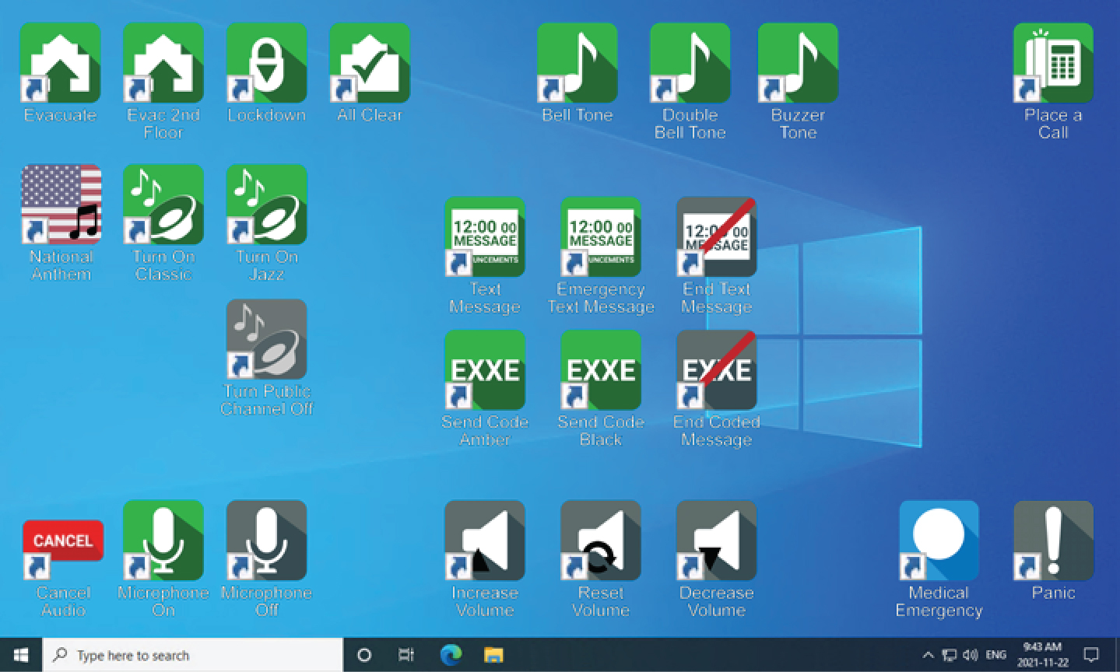
Task: Expand the system tray hidden icons chevron
Action: [x=928, y=655]
